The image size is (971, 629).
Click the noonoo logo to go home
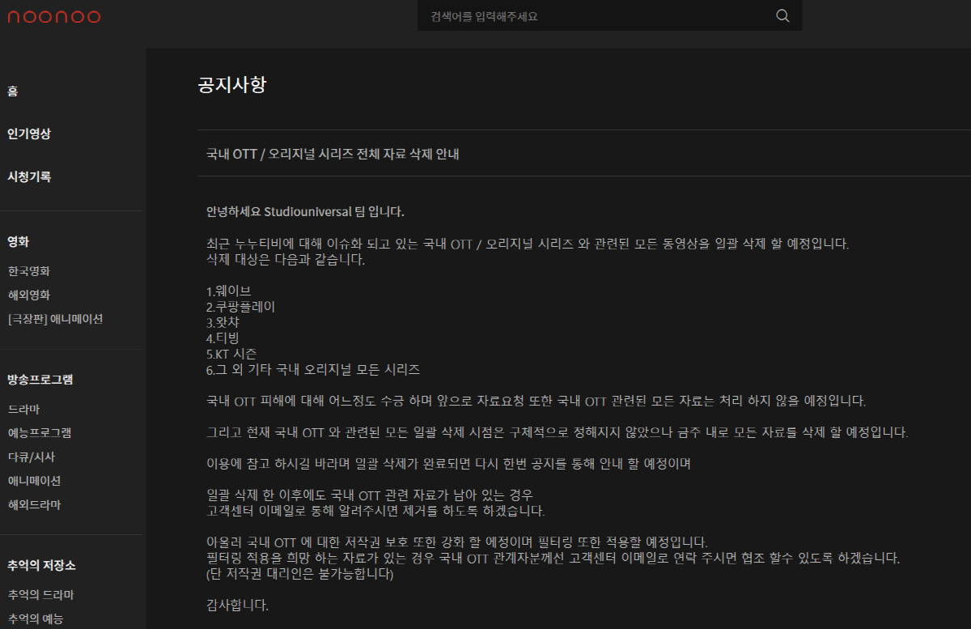(53, 15)
